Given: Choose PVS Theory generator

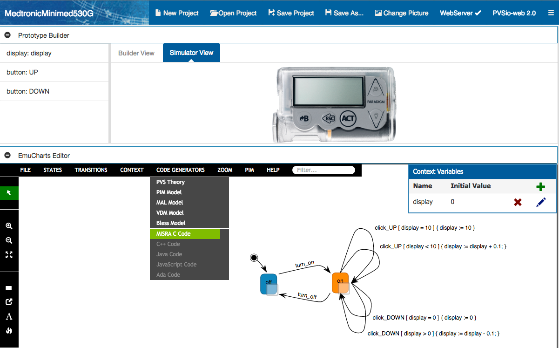Looking at the screenshot, I should click(189, 182).
